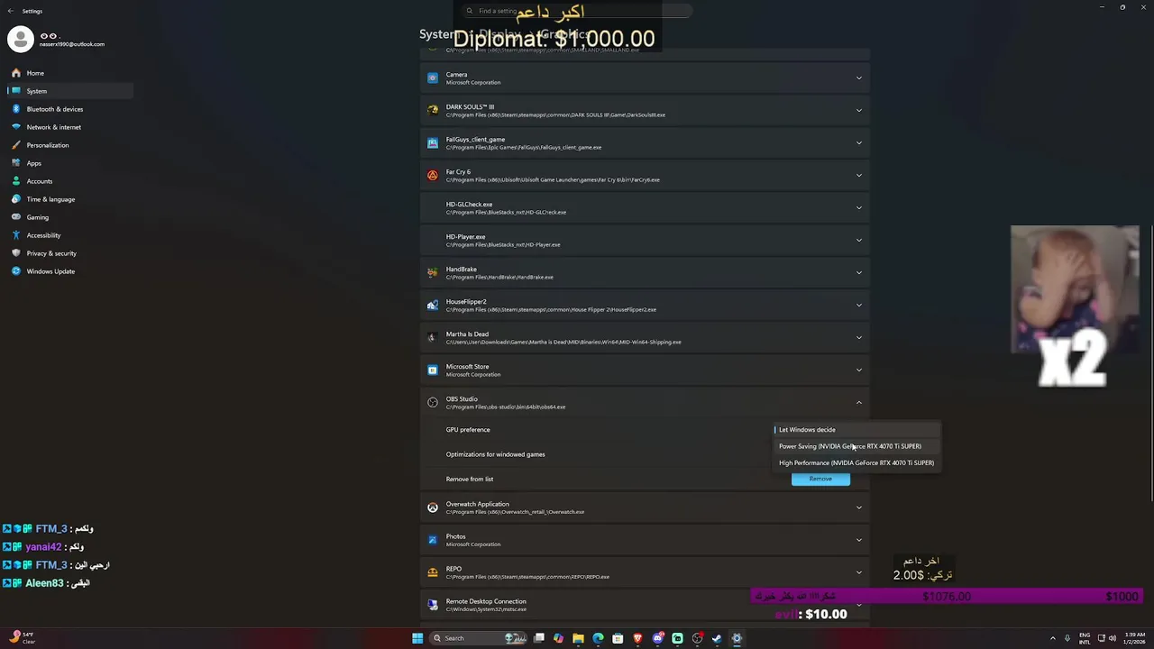Image resolution: width=1154 pixels, height=649 pixels.
Task: Click the HouseFlipper2 app icon
Action: point(433,306)
